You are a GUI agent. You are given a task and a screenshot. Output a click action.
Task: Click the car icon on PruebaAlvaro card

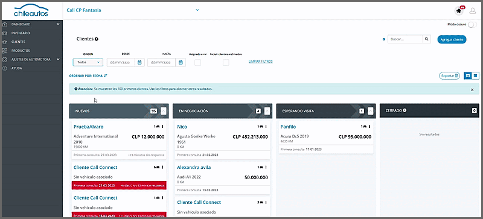158,127
